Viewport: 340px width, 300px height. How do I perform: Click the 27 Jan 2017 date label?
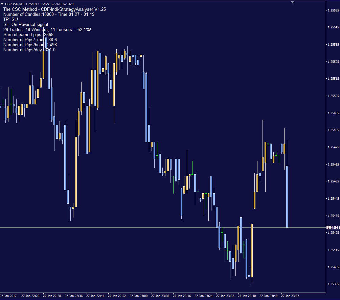[8, 296]
